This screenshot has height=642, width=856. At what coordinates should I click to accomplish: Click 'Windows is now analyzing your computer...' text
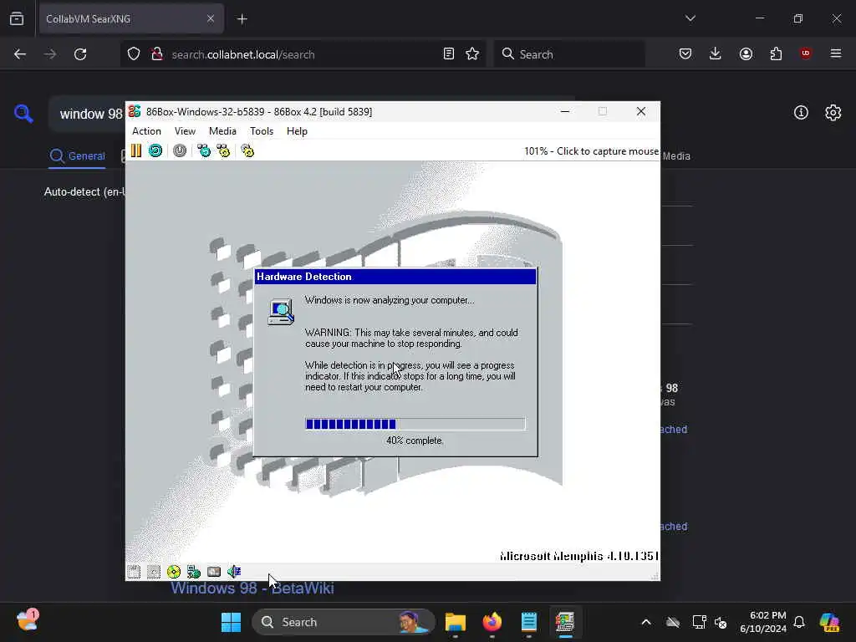(x=390, y=300)
